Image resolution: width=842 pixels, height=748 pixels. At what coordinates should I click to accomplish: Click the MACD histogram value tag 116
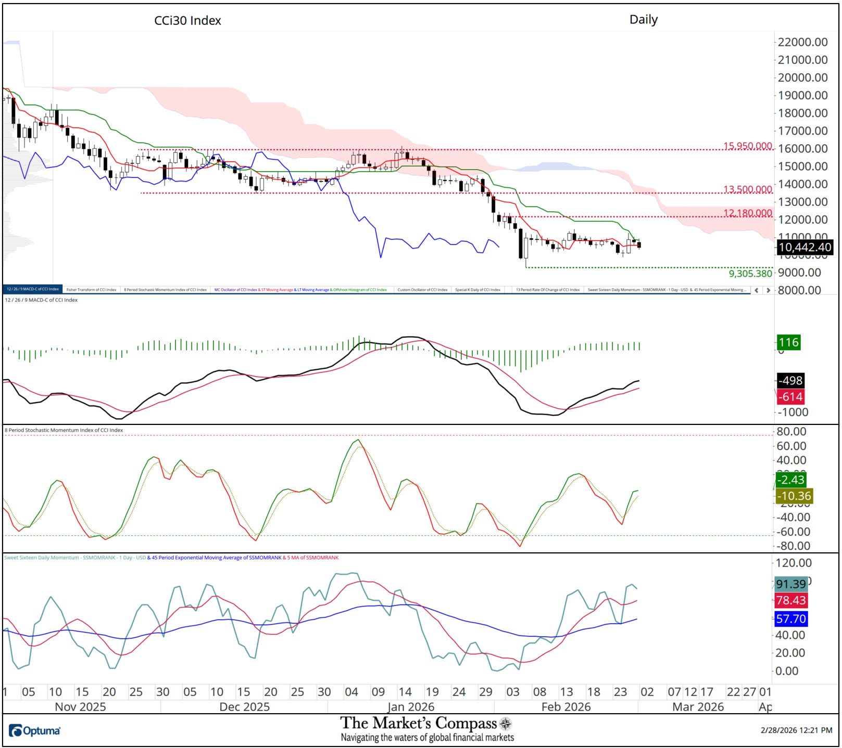(788, 342)
